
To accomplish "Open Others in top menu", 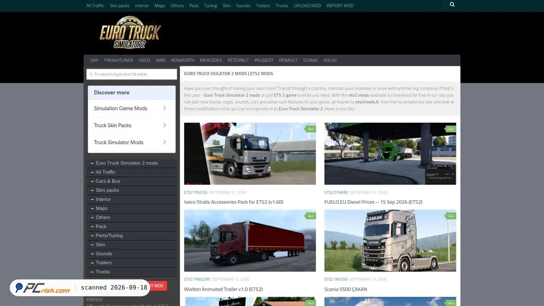I will 177,5.
